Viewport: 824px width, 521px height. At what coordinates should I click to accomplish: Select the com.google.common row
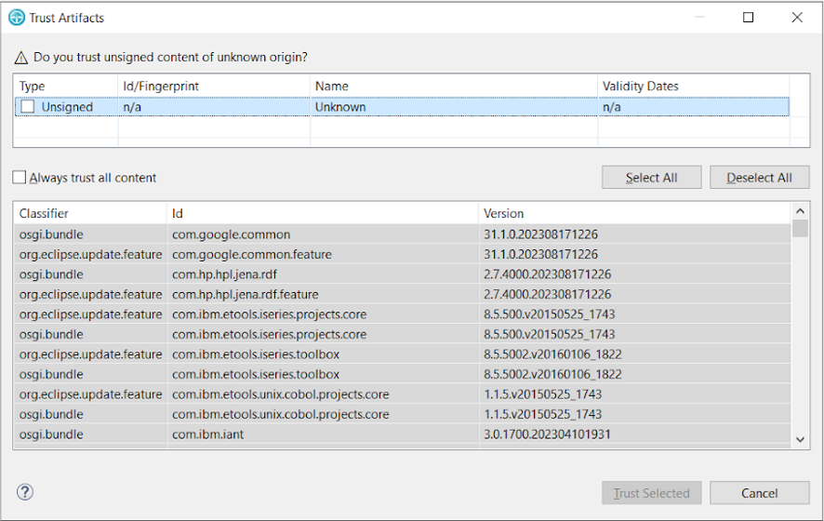[x=403, y=234]
